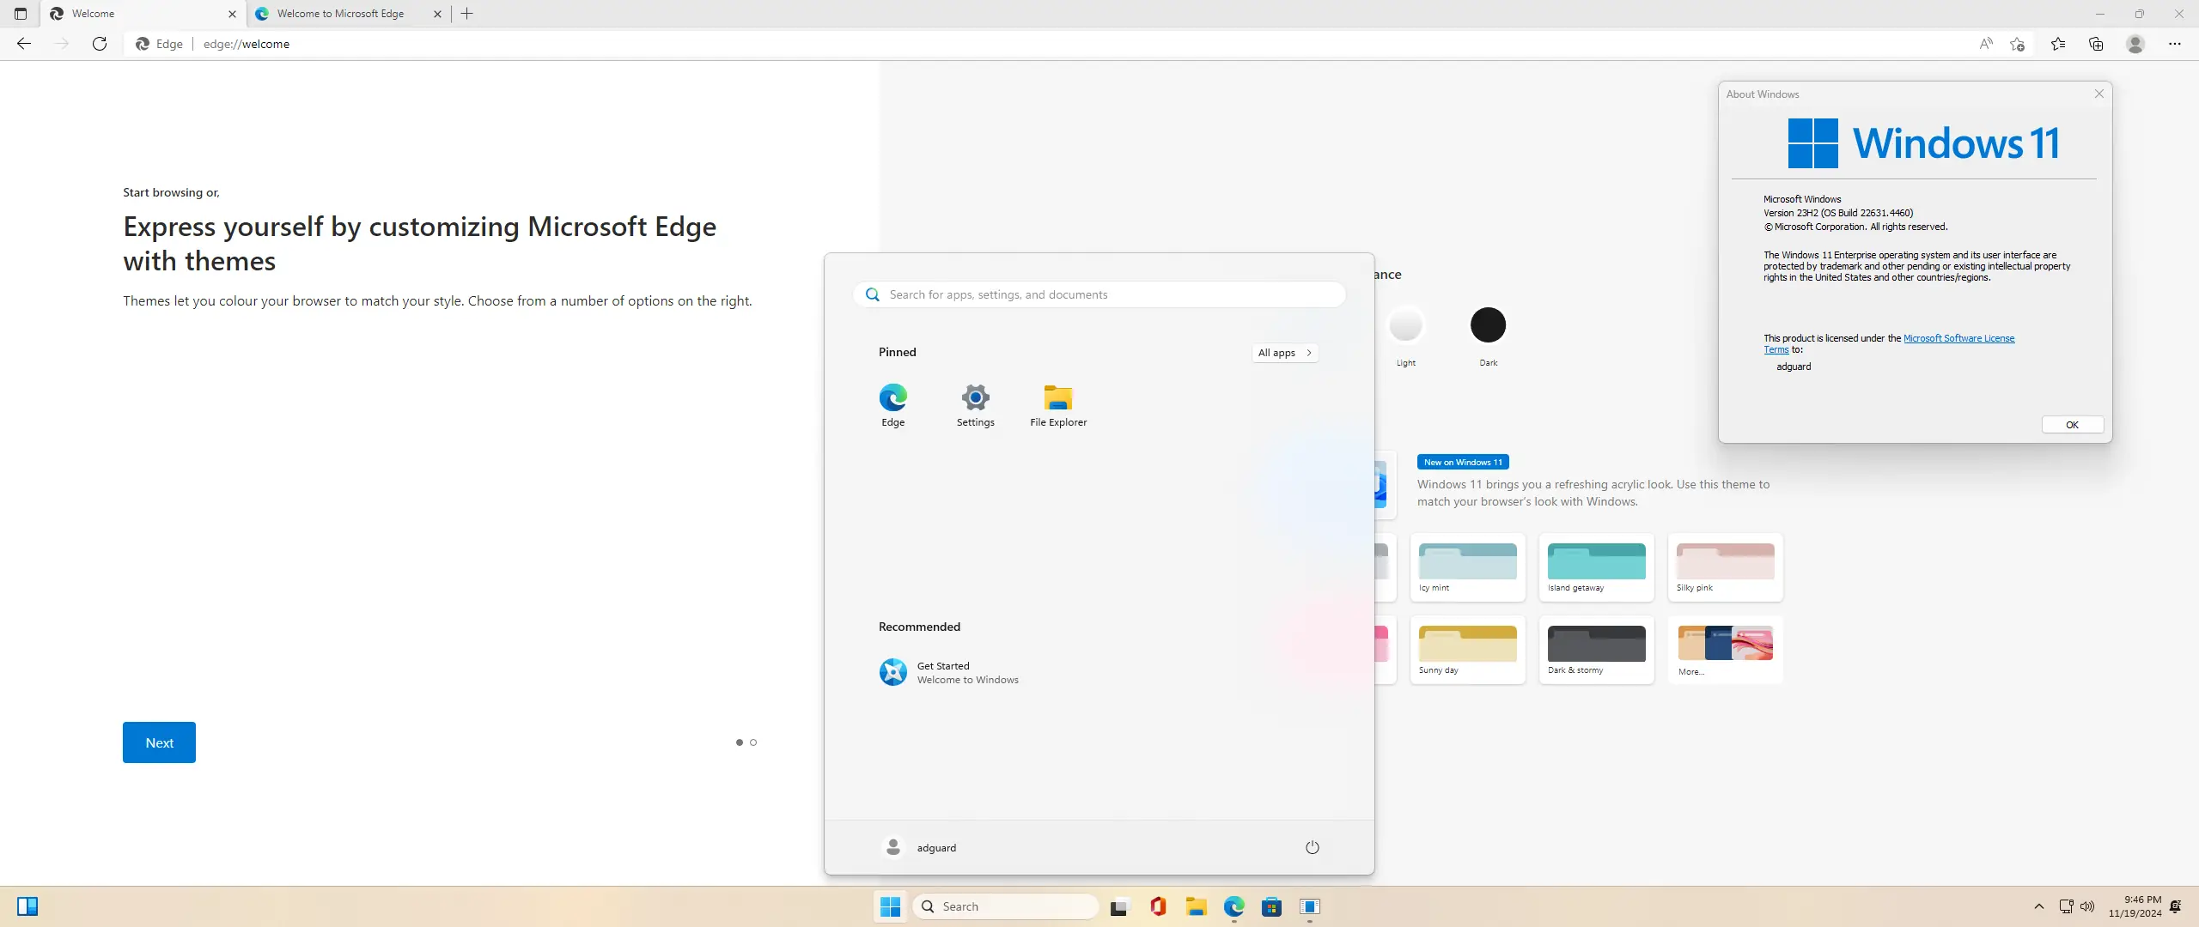Open Microsoft Software License Terms link

point(1958,338)
